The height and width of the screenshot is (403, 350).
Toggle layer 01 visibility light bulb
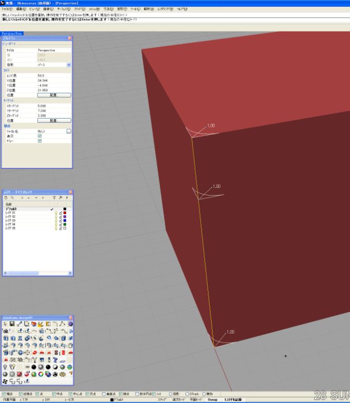pyautogui.click(x=56, y=213)
